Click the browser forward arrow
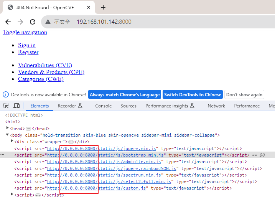Image resolution: width=275 pixels, height=198 pixels. click(x=20, y=22)
